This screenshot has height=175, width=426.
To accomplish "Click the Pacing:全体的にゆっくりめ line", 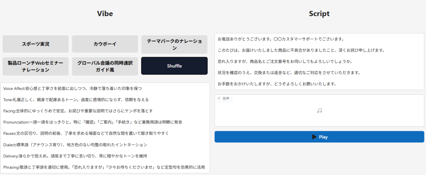I will [x=78, y=111].
